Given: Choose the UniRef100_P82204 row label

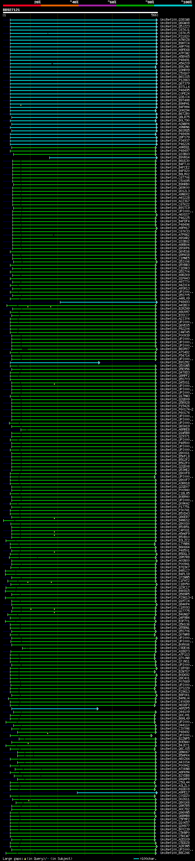Looking at the screenshot, I should point(175,329).
